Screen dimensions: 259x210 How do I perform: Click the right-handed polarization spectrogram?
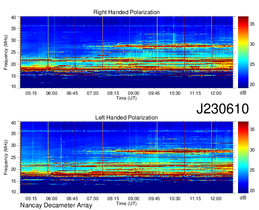126,52
